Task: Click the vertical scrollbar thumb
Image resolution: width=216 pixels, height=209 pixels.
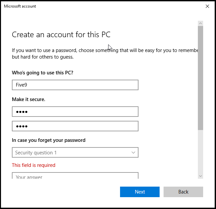Action: point(201,78)
